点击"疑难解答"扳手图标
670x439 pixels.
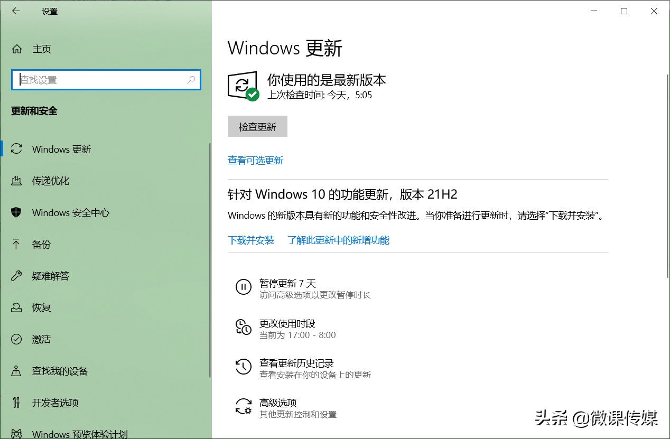[17, 276]
